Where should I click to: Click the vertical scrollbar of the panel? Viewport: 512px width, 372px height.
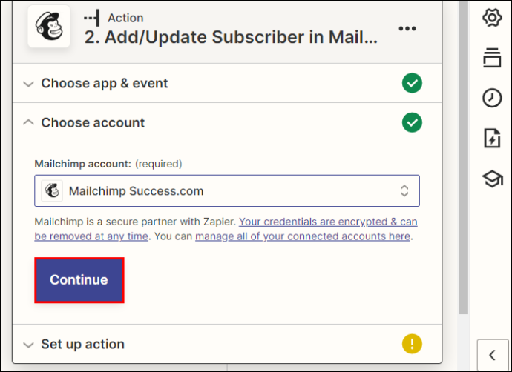point(463,156)
